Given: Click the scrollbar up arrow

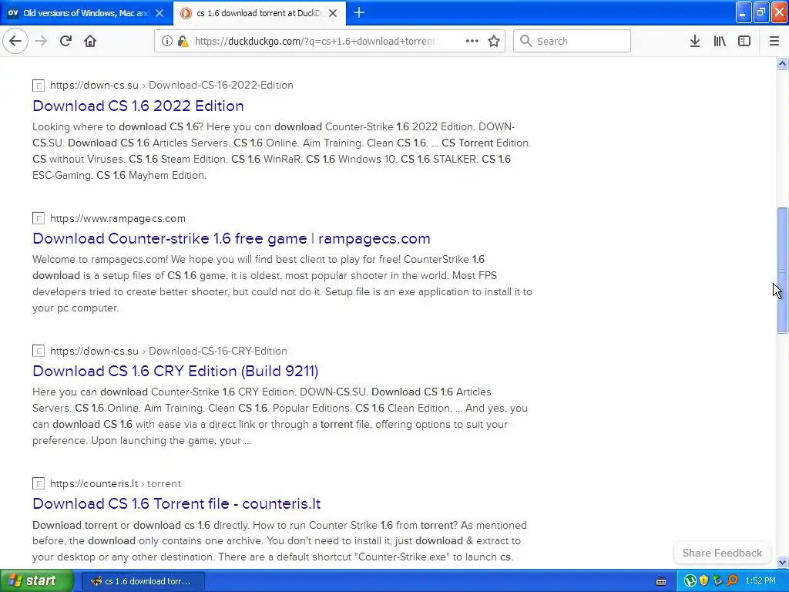Looking at the screenshot, I should tap(782, 63).
